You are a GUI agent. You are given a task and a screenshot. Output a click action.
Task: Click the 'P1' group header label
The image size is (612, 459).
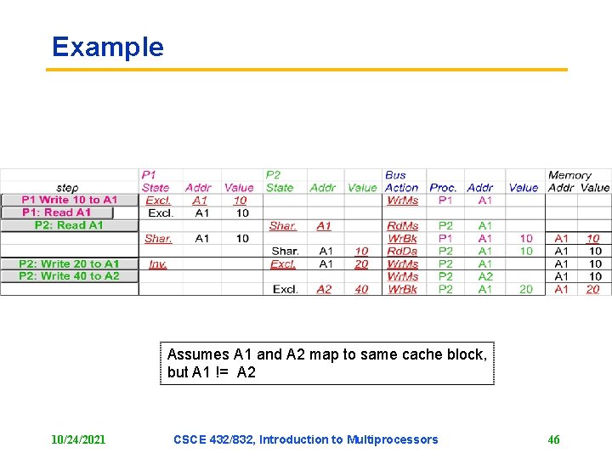[x=149, y=175]
